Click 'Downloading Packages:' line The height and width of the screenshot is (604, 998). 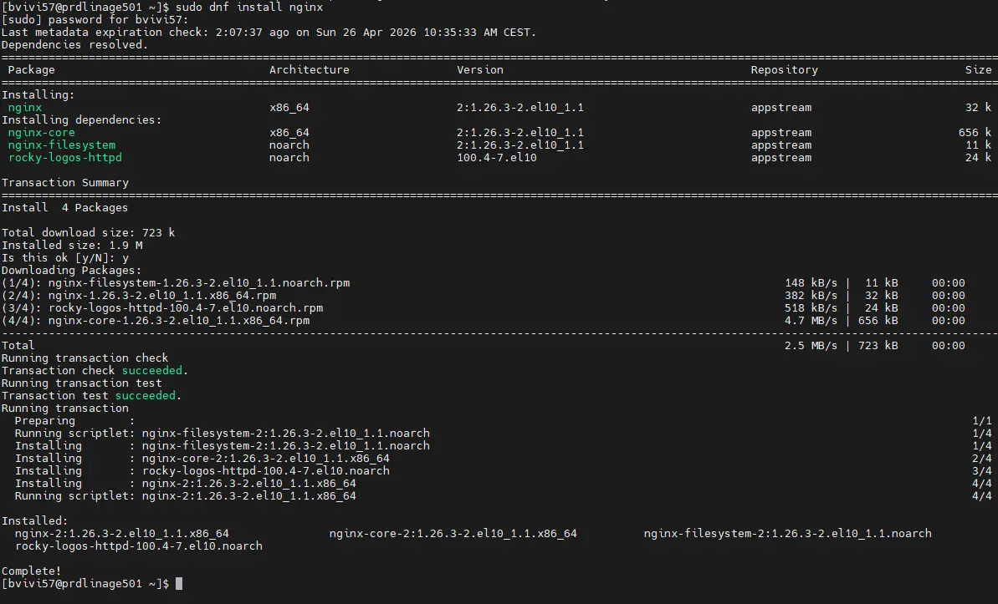point(71,270)
